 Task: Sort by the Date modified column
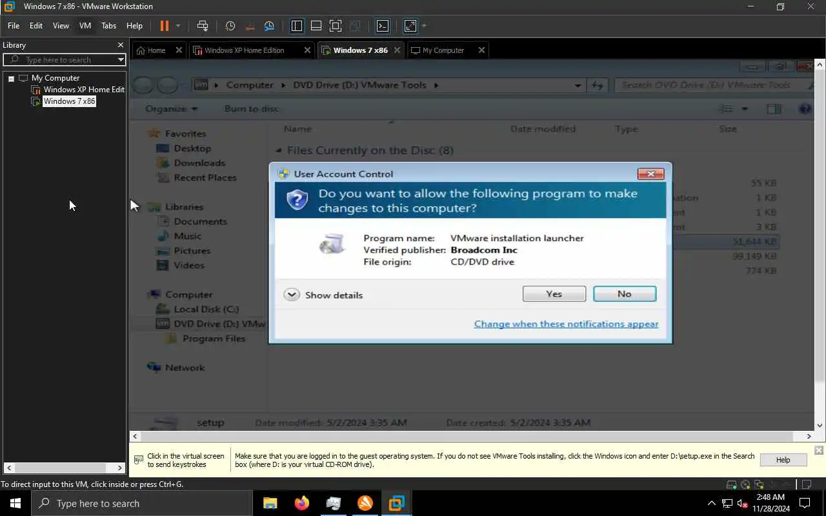543,129
